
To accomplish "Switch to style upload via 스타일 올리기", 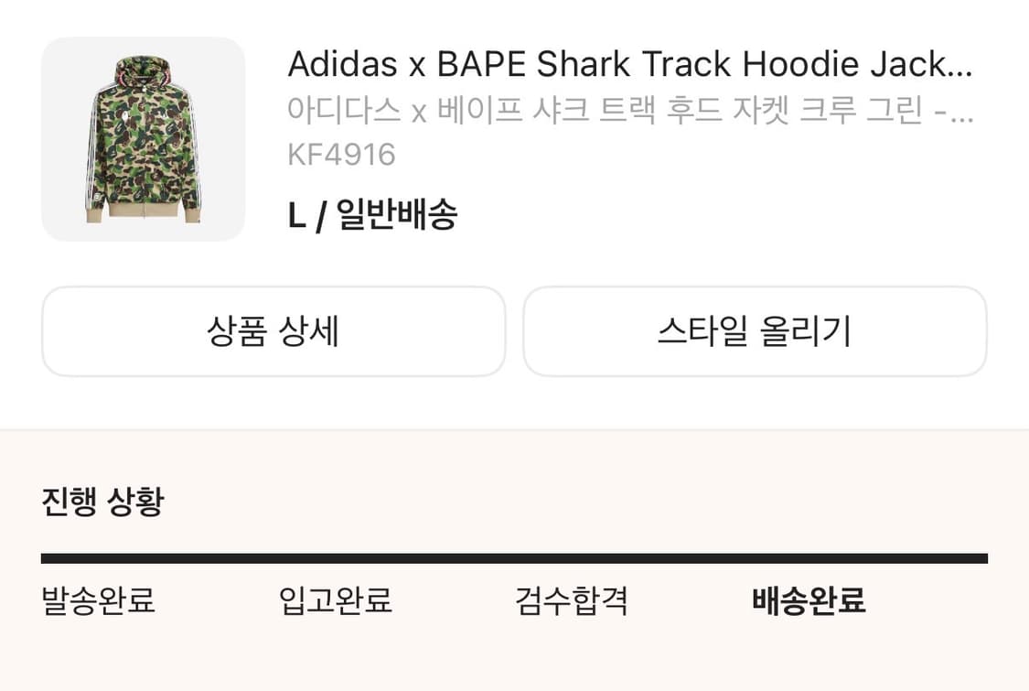I will click(753, 332).
